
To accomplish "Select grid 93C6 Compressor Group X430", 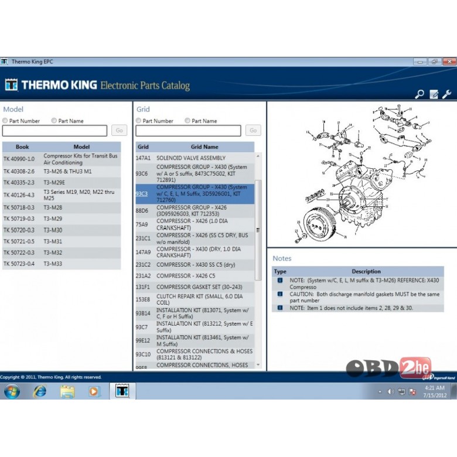I will click(x=195, y=173).
